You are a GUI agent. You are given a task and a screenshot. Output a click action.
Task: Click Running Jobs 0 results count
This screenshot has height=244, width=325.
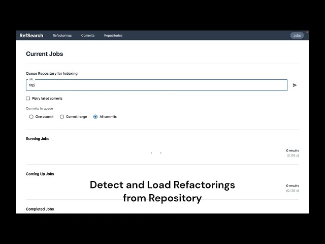tap(292, 150)
